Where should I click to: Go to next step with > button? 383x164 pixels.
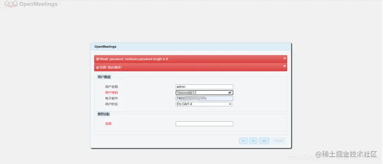coord(253,141)
